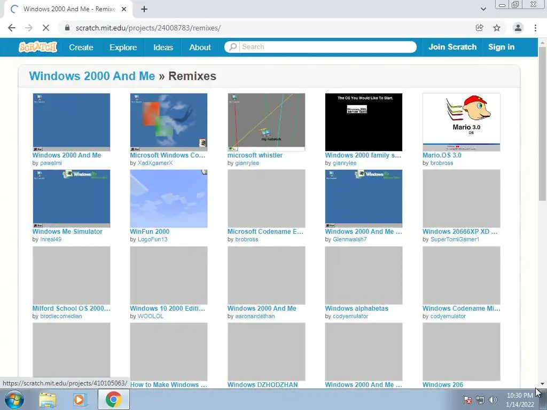This screenshot has width=547, height=410.
Task: Open Microsoft Codename E... project link
Action: coord(265,232)
